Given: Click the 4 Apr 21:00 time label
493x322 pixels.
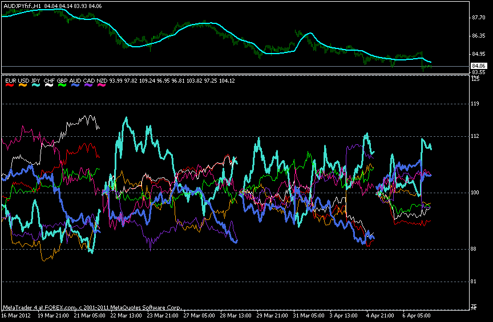Looking at the screenshot, I should (x=380, y=316).
